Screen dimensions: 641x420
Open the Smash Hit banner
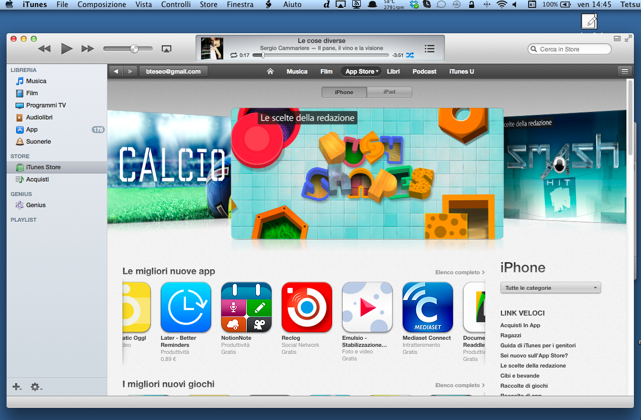click(565, 166)
